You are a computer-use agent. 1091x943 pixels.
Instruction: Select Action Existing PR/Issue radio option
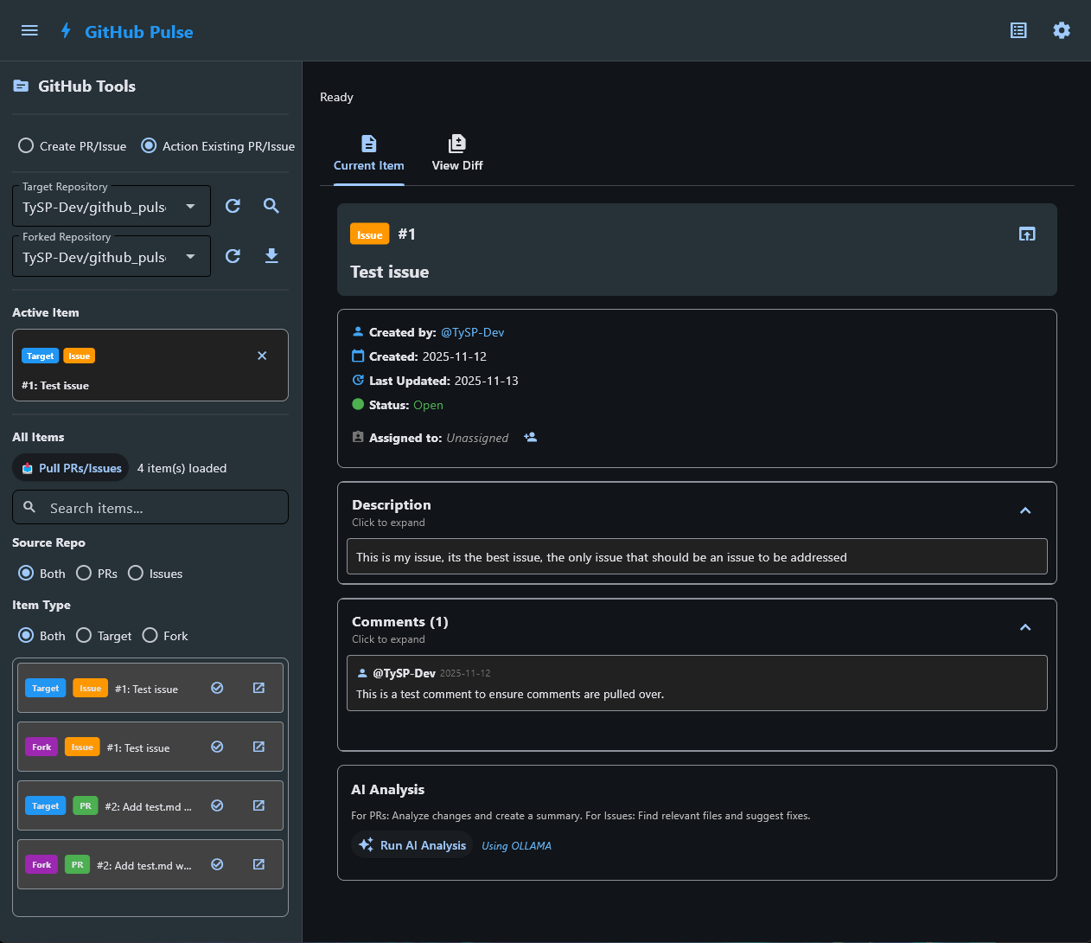[218, 146]
